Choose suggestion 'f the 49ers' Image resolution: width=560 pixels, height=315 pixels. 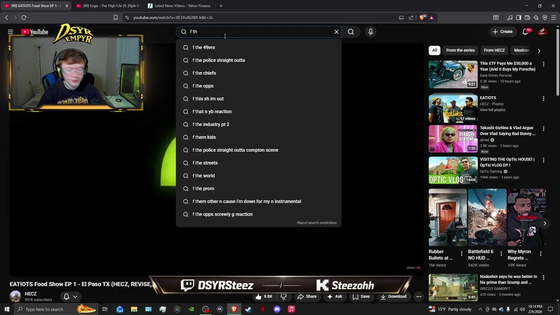click(x=258, y=47)
